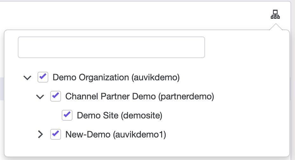Click the down arrow left of Demo Organization

(x=27, y=77)
